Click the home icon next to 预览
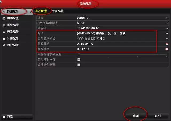171x121 pixels. pyautogui.click(x=4, y=117)
